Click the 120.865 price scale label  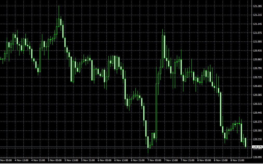(x=258, y=59)
